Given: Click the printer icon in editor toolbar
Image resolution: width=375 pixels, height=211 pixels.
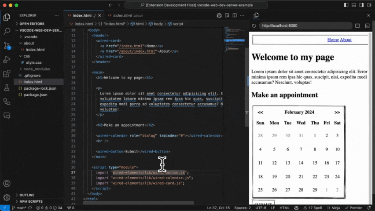Looking at the screenshot, I should click(219, 15).
